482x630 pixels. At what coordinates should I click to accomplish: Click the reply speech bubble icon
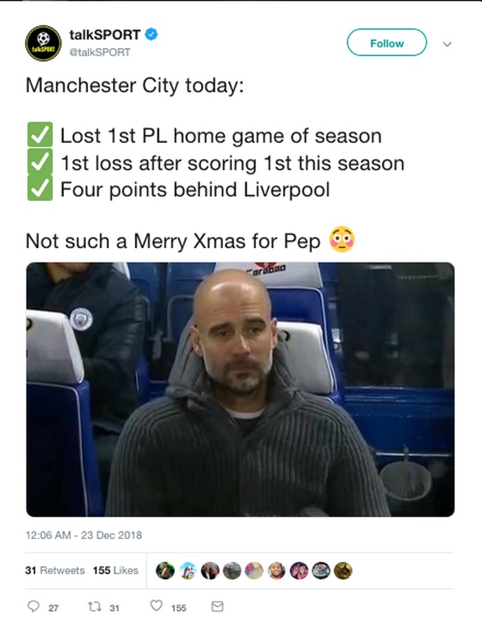click(x=33, y=607)
